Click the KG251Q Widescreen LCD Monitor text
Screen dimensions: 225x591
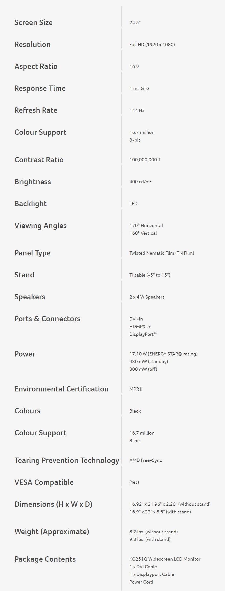click(165, 559)
